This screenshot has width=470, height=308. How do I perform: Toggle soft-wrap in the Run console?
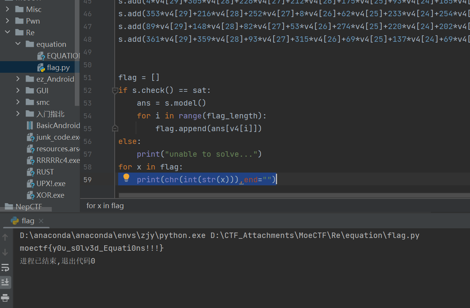[x=5, y=267]
